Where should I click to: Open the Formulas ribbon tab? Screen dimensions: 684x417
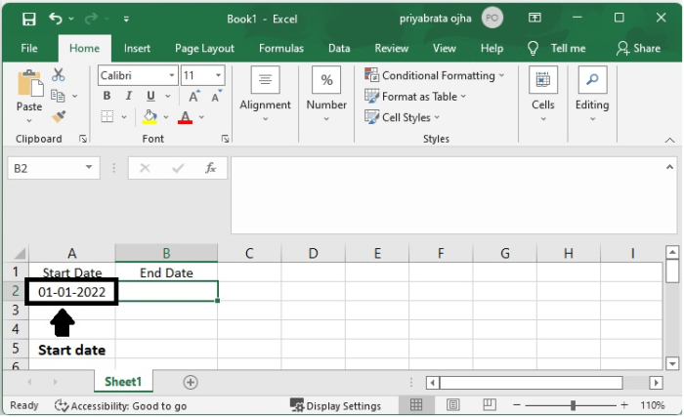click(x=281, y=49)
